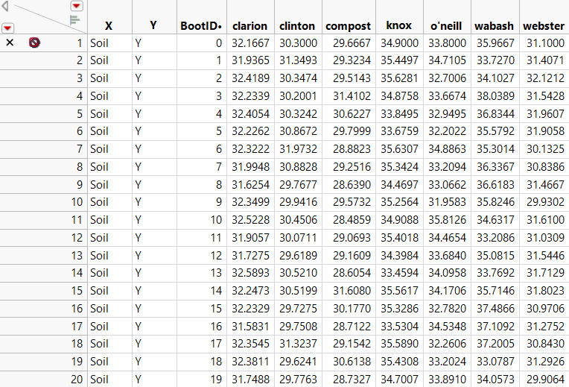Select the o'neill column header
The width and height of the screenshot is (569, 387).
coord(446,26)
